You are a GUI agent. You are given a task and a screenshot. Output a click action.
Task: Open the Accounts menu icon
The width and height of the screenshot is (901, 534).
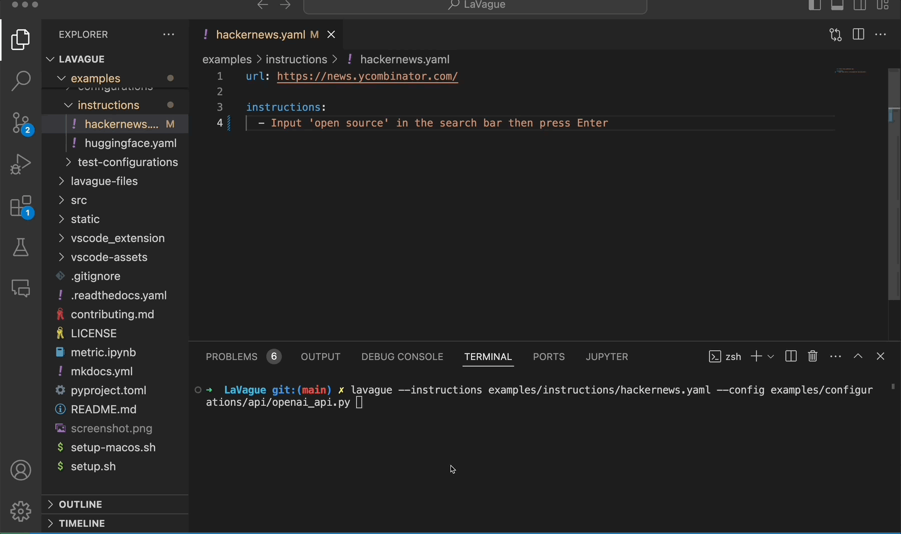(21, 470)
